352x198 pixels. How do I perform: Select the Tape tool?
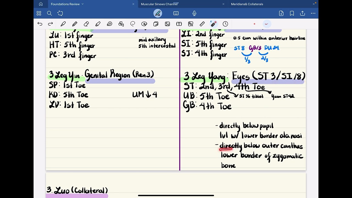click(x=109, y=24)
